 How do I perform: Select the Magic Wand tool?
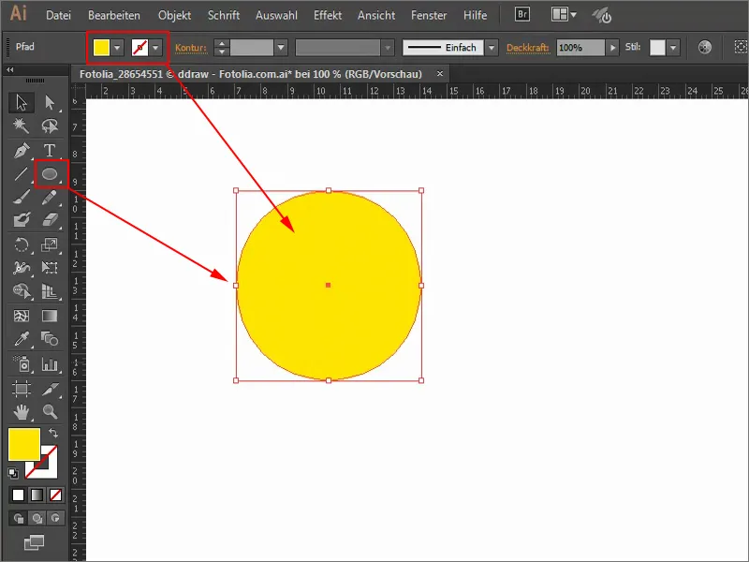coord(22,126)
